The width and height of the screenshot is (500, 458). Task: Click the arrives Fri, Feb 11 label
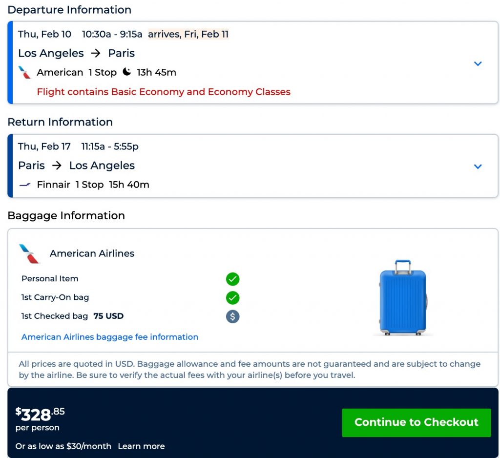click(x=188, y=34)
